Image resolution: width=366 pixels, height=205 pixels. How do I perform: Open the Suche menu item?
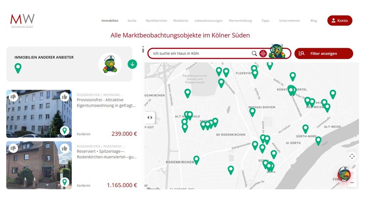tap(132, 21)
